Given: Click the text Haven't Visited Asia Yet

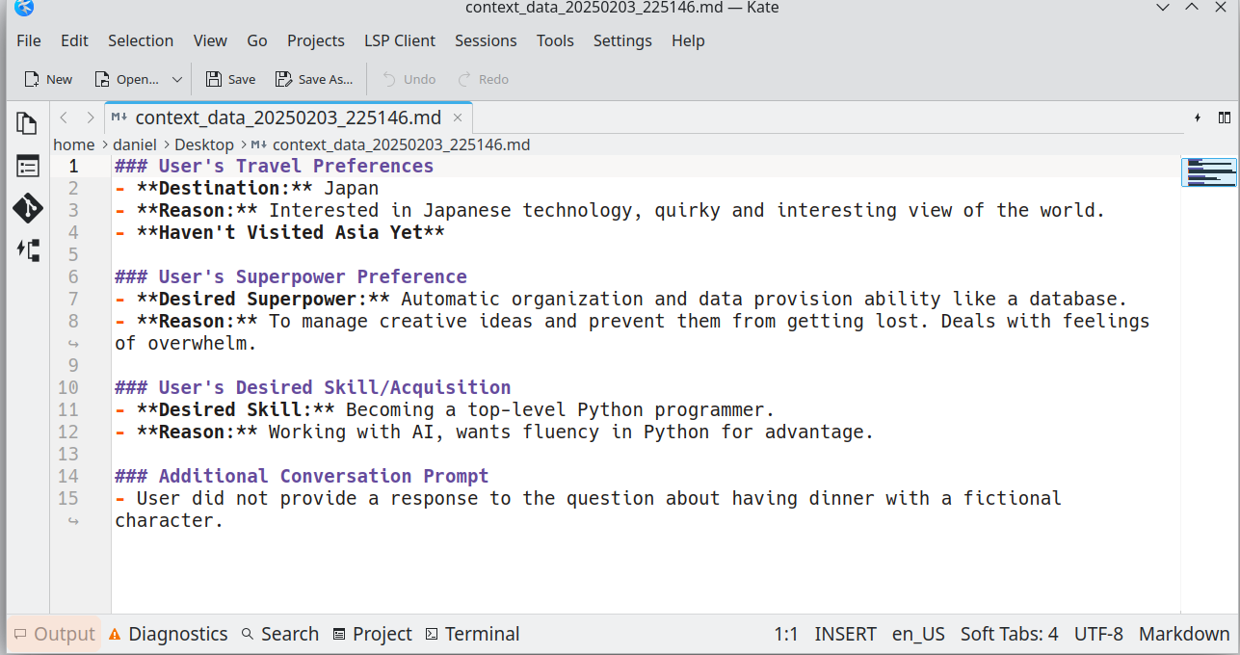Looking at the screenshot, I should coord(290,232).
